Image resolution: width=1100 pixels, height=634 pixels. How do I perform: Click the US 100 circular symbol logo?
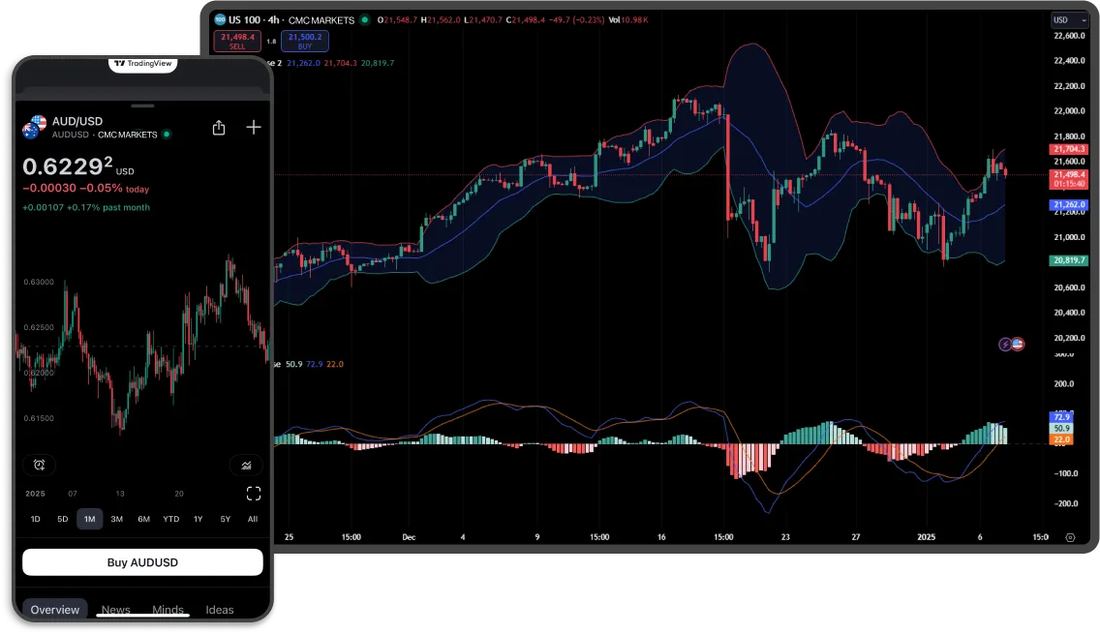click(x=219, y=18)
